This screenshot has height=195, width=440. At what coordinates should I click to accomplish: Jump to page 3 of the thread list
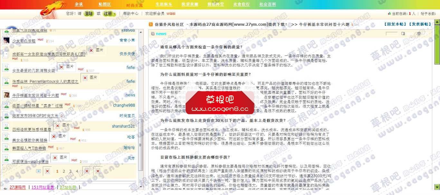point(70,171)
